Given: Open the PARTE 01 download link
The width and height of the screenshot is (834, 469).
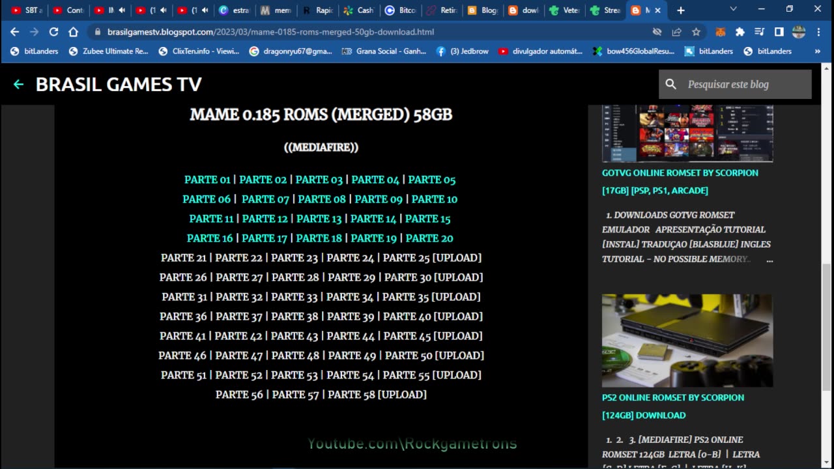Looking at the screenshot, I should pos(207,180).
